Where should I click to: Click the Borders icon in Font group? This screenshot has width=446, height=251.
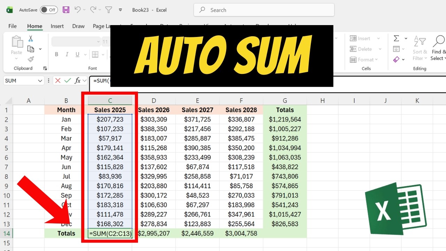(x=95, y=54)
